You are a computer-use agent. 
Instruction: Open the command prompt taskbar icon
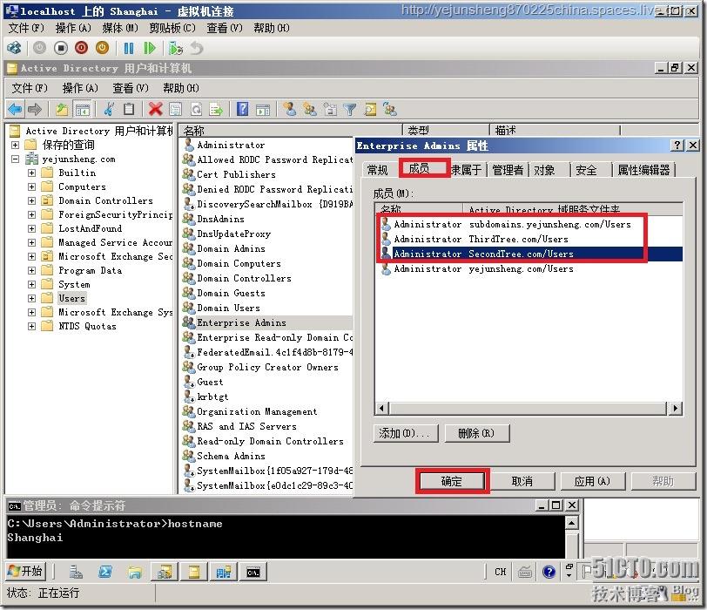coord(253,573)
